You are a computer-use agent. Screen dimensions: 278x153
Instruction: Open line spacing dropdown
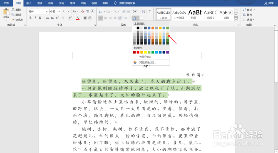127,18
